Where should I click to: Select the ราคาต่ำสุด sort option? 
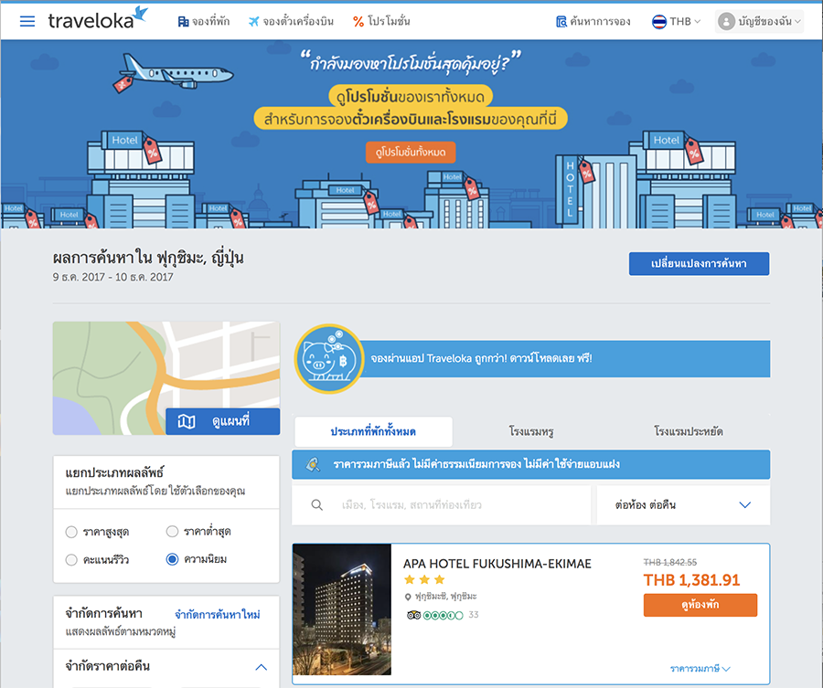pos(172,531)
